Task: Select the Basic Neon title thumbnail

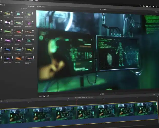Action: tap(8, 14)
